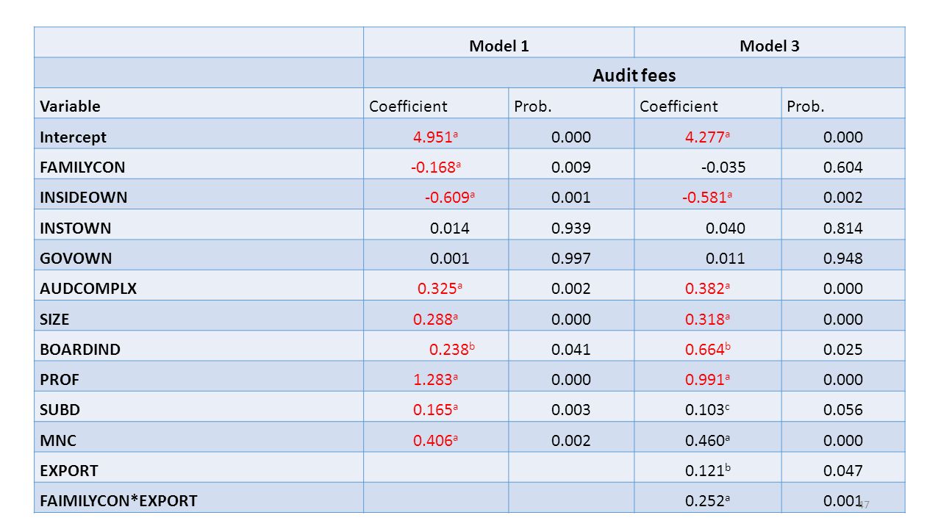Select the INSTOWN coefficient 0.040

point(726,228)
